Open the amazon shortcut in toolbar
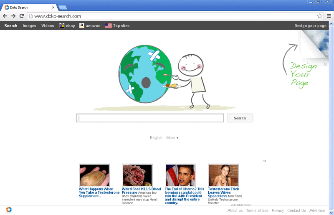Screen dimensions: 334x215 tap(90, 26)
